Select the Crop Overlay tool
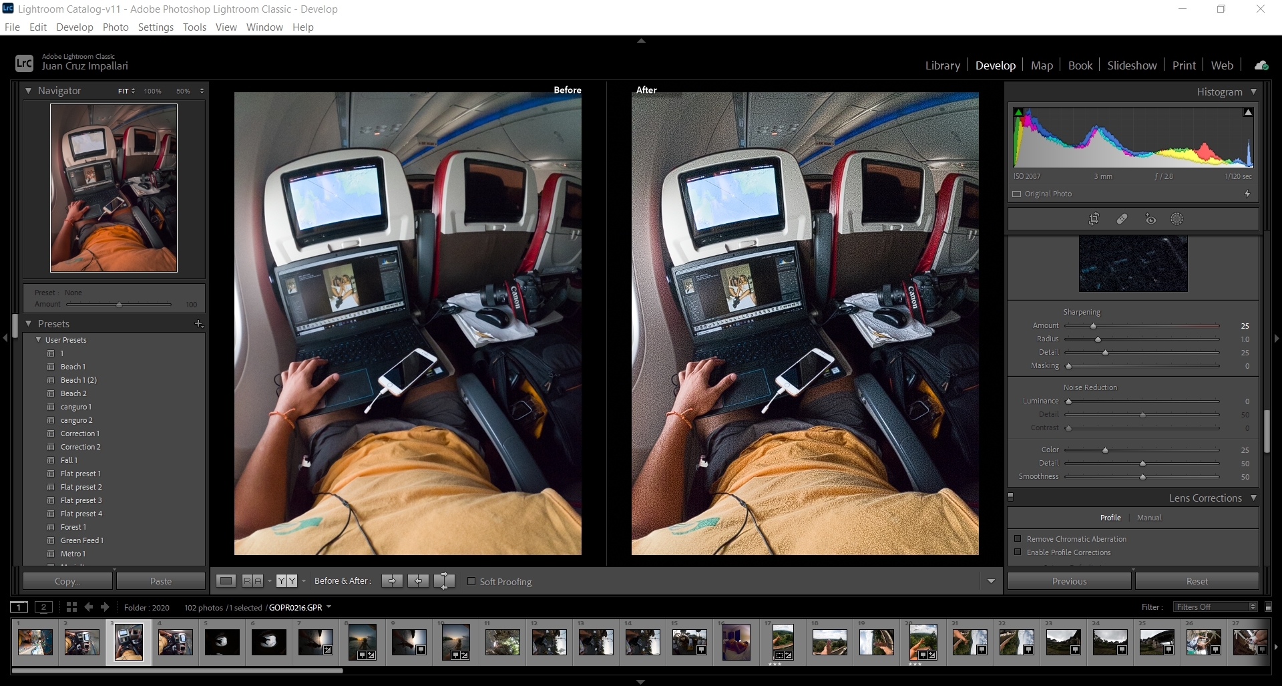Viewport: 1282px width, 686px height. 1094,218
